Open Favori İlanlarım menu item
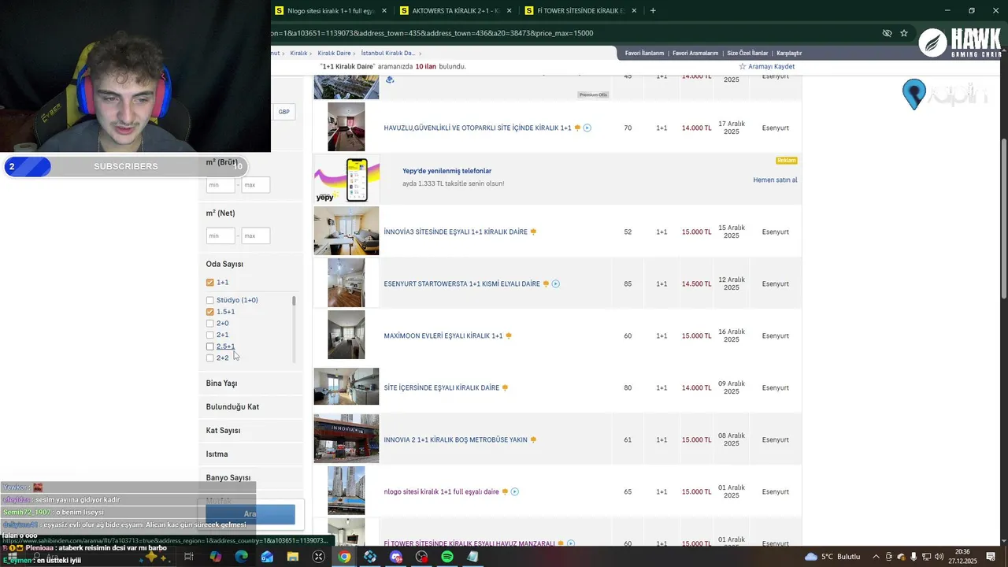Image resolution: width=1008 pixels, height=567 pixels. tap(644, 53)
